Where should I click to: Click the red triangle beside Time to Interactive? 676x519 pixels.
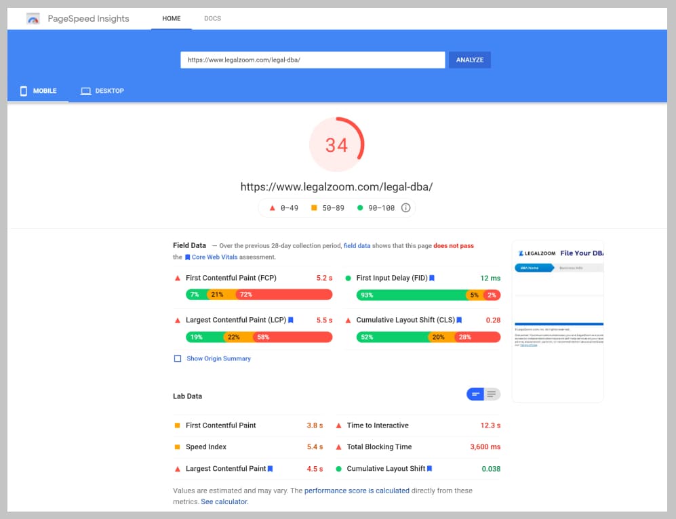pos(338,425)
